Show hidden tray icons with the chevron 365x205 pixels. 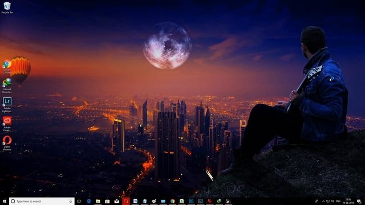pyautogui.click(x=323, y=201)
